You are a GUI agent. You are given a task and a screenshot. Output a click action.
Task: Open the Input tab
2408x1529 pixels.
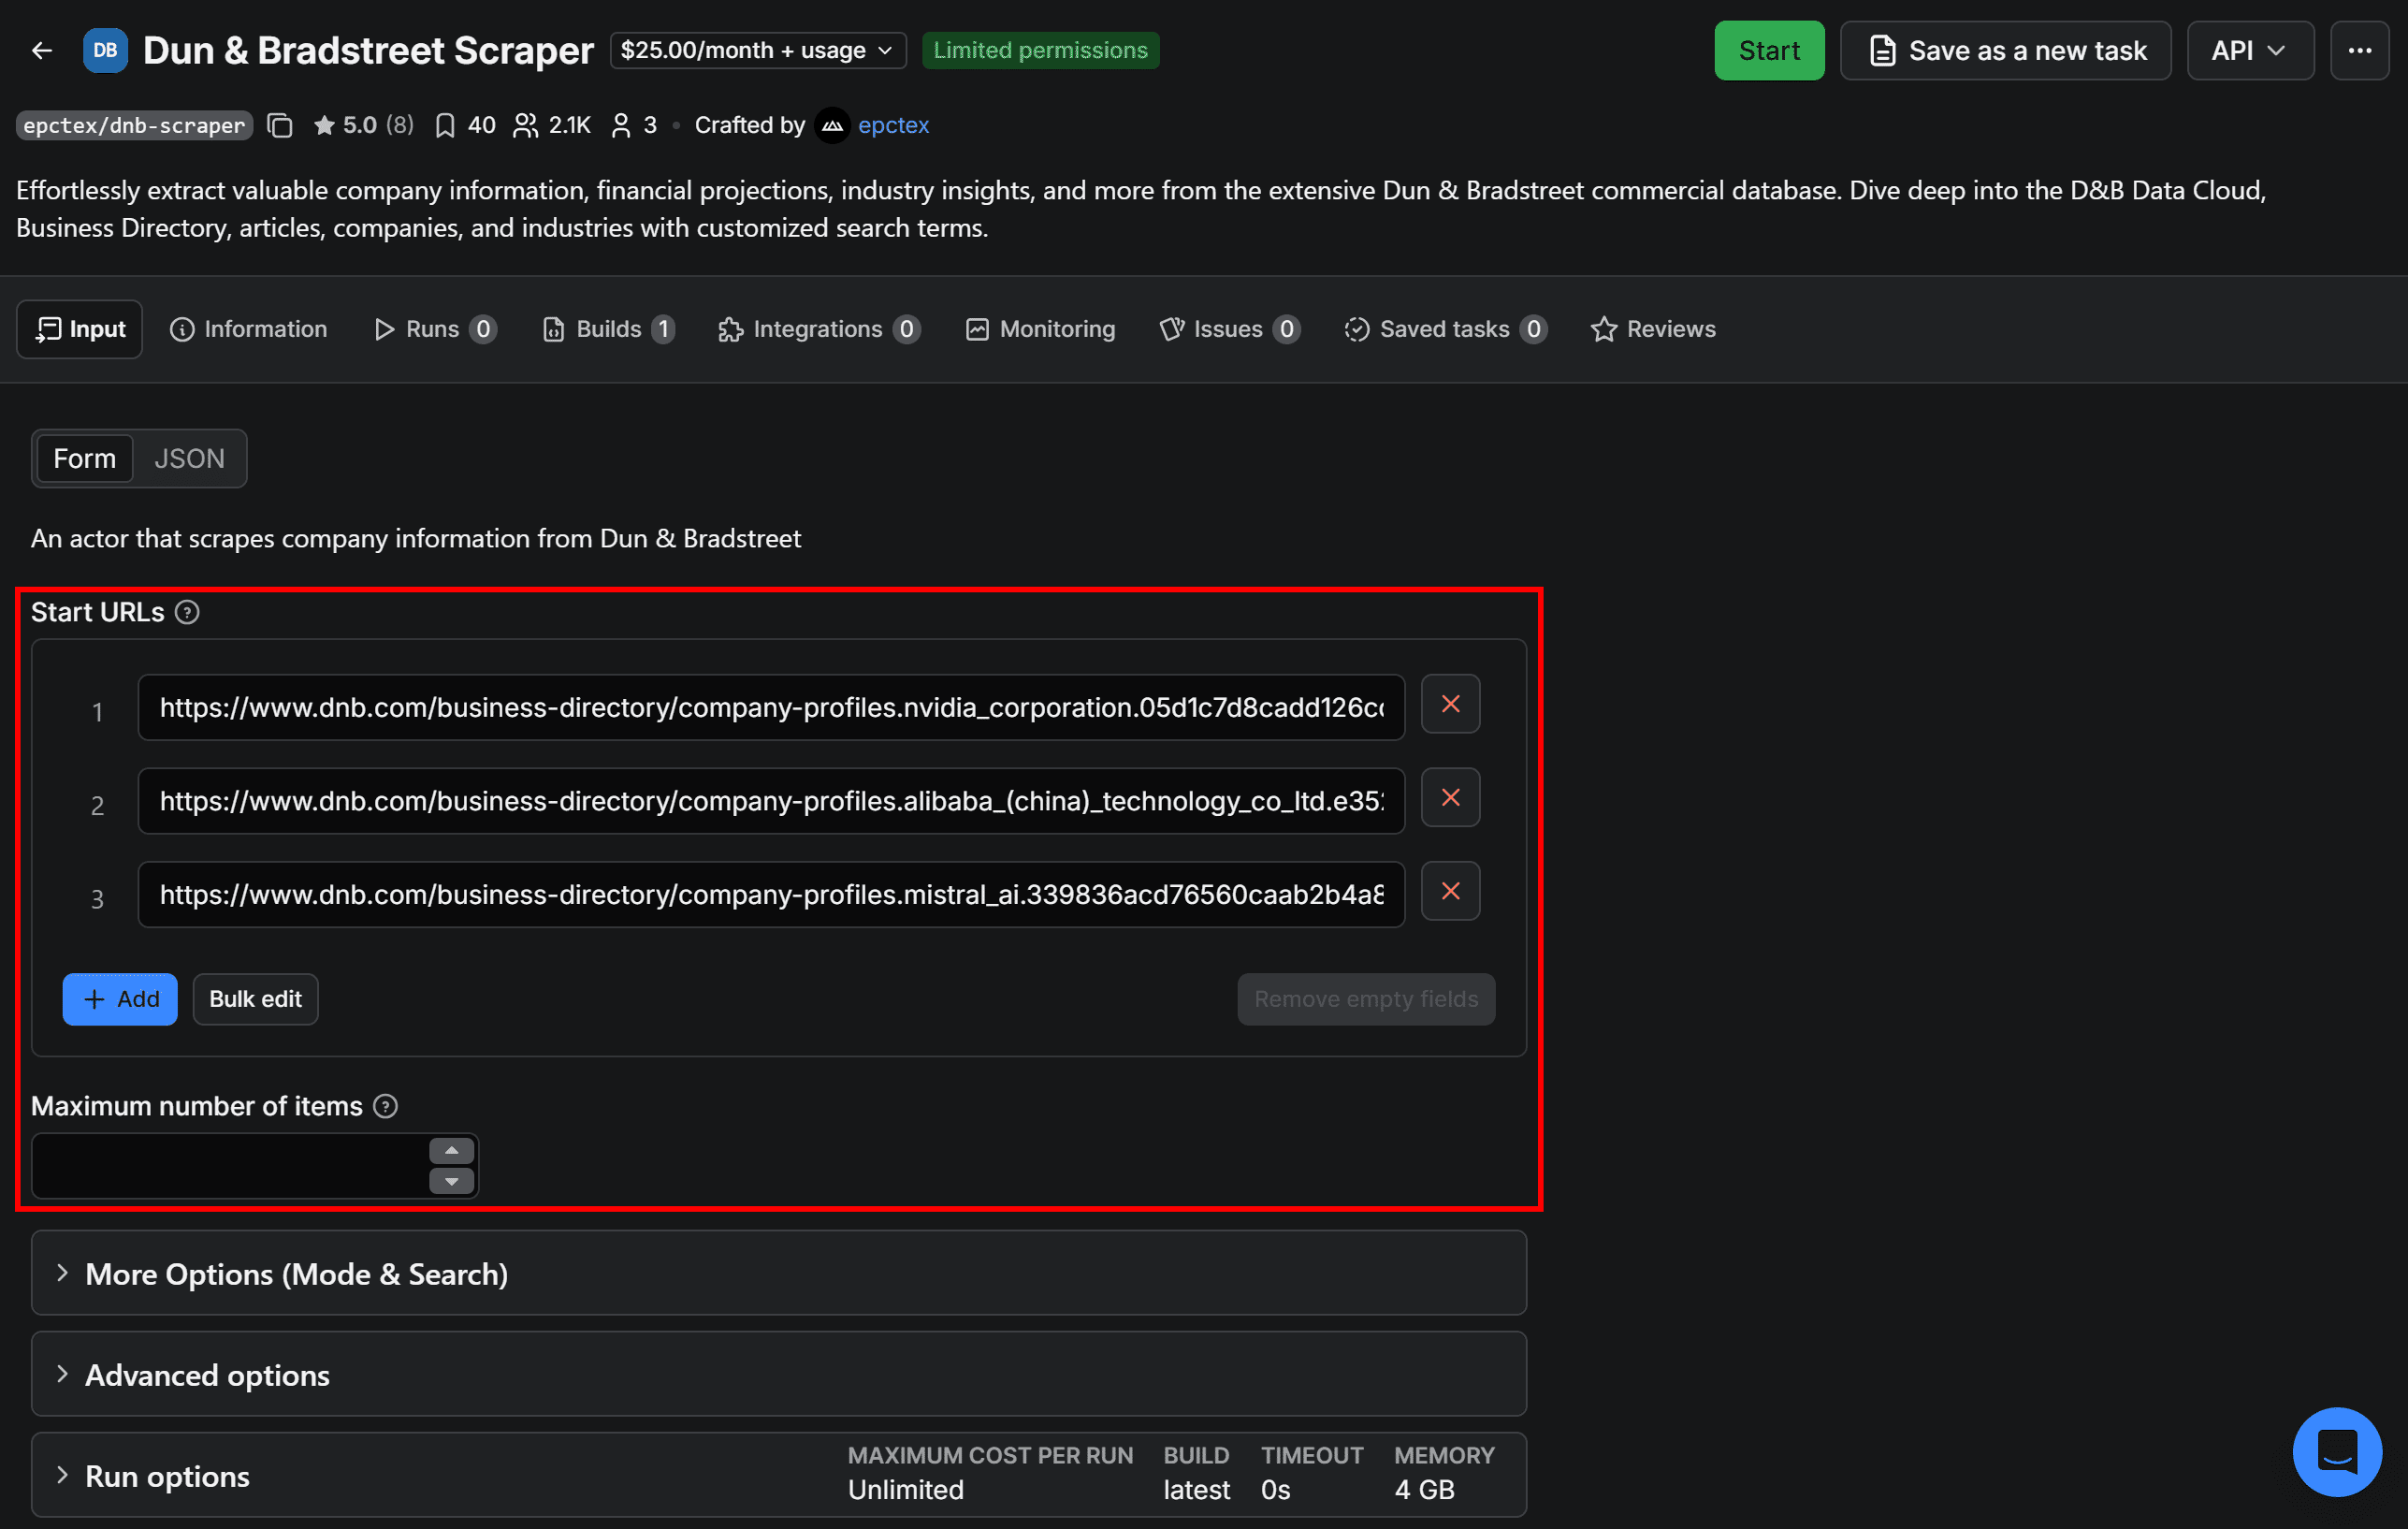pyautogui.click(x=80, y=329)
